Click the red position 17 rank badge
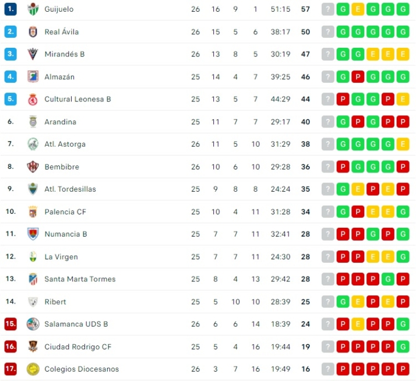The image size is (416, 381). click(x=10, y=369)
